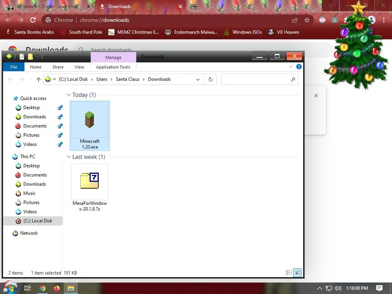Open Downloads under Quick access

34,117
